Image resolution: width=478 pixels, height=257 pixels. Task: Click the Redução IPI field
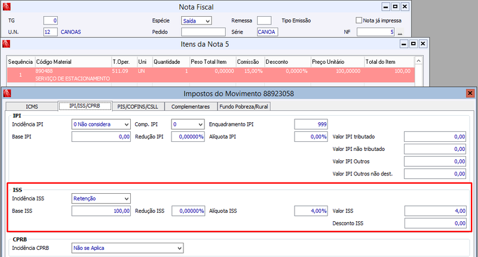point(188,137)
